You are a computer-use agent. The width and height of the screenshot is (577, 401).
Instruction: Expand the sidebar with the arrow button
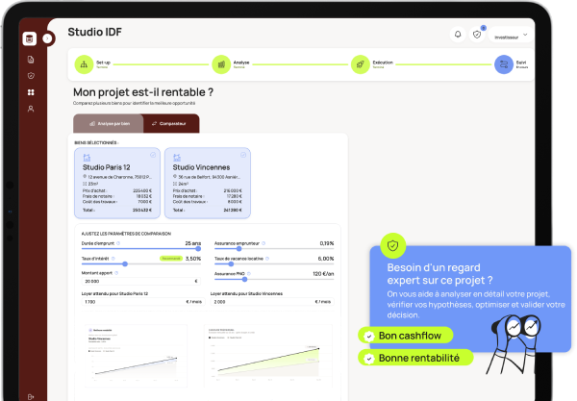pyautogui.click(x=47, y=38)
